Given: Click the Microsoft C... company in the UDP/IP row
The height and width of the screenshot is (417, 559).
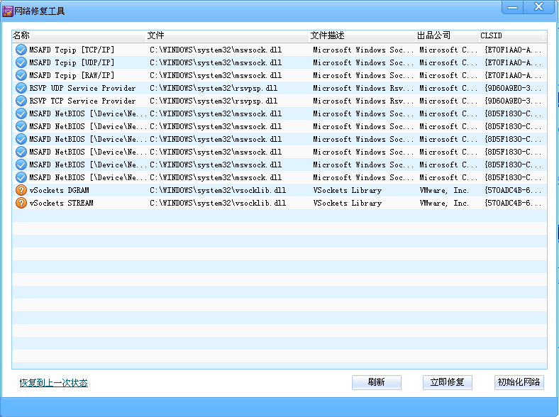Looking at the screenshot, I should click(x=448, y=62).
